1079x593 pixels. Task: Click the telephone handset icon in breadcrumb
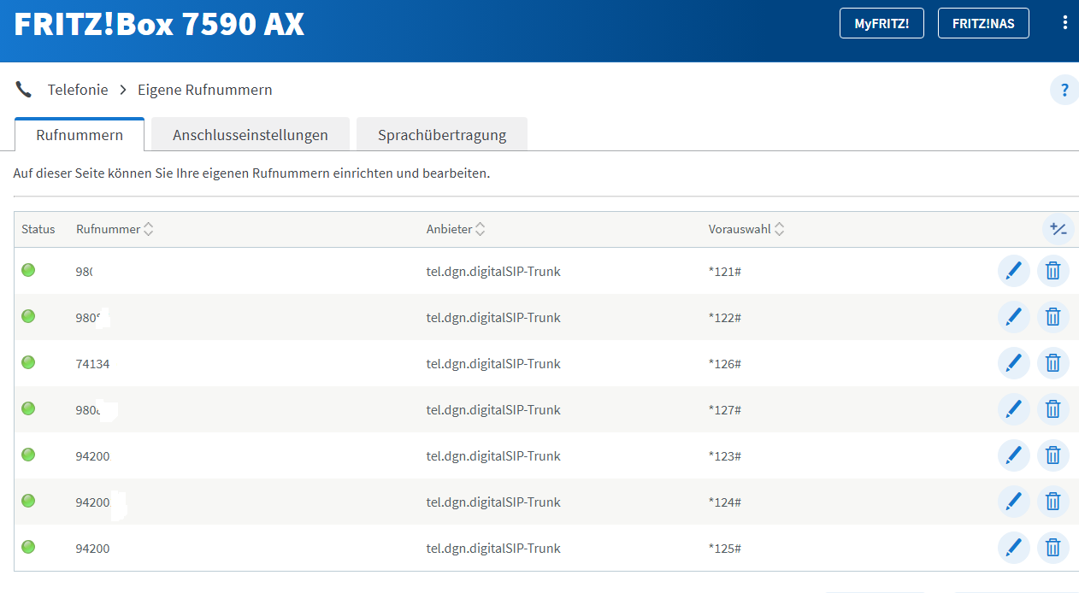coord(24,89)
